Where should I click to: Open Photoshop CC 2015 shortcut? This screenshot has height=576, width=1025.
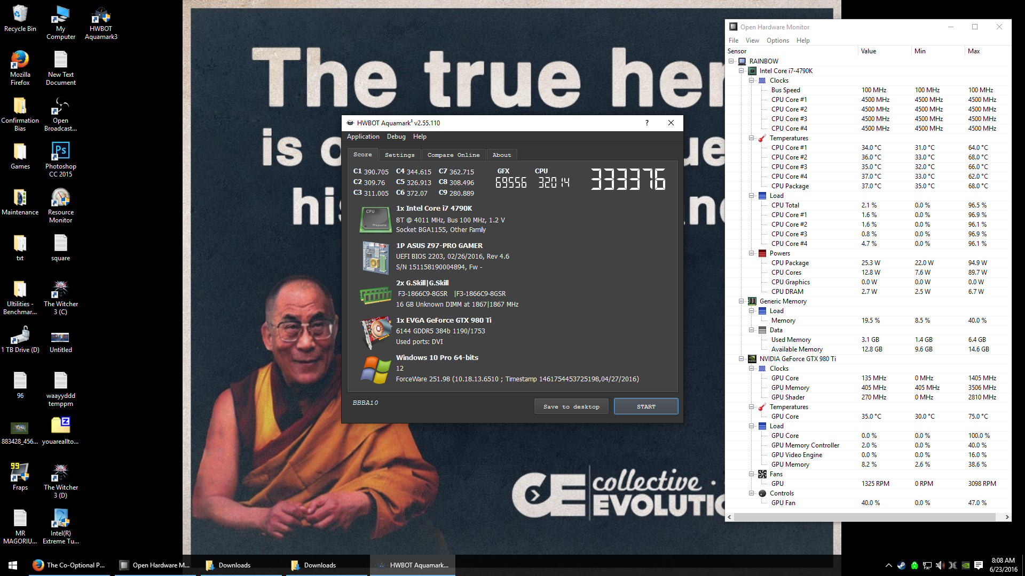[61, 159]
